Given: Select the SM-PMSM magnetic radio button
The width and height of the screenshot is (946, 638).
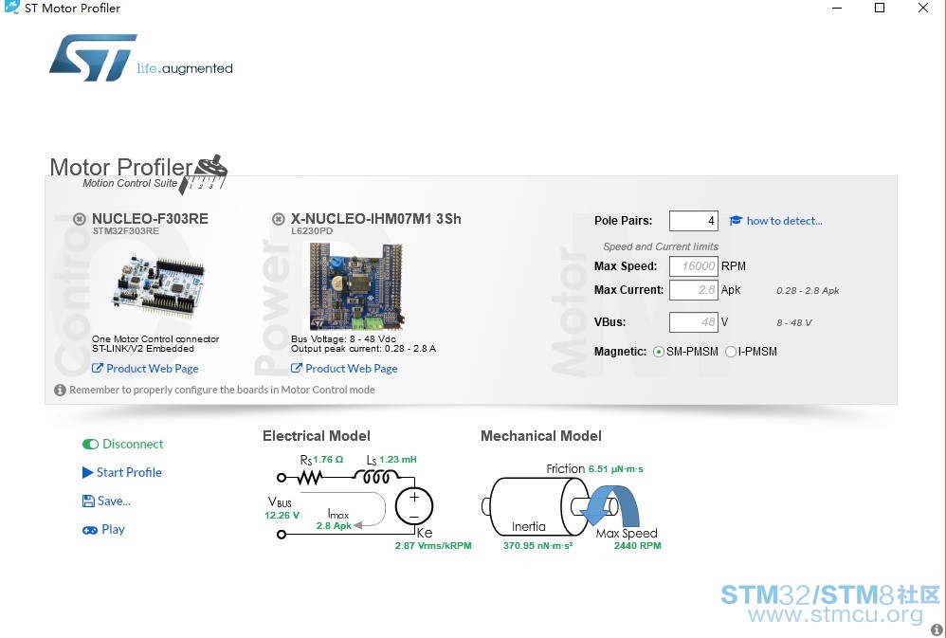Looking at the screenshot, I should 659,352.
